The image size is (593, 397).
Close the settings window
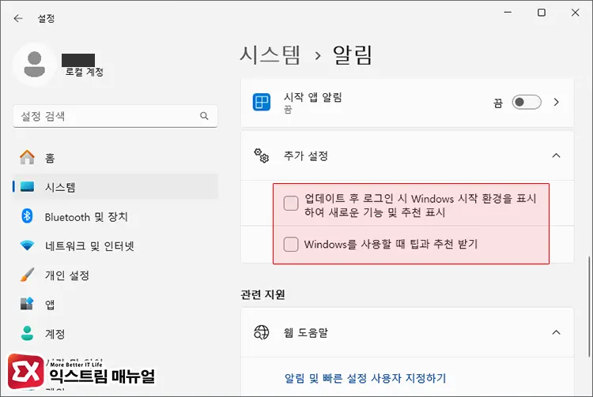[576, 13]
